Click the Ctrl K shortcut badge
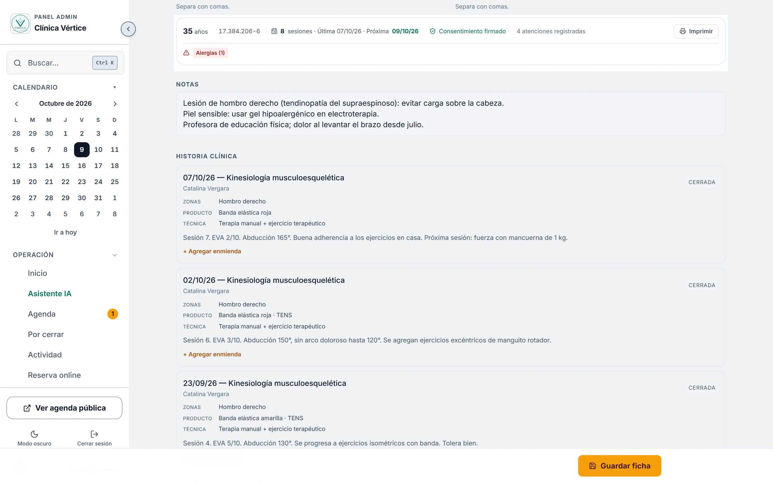 point(105,63)
